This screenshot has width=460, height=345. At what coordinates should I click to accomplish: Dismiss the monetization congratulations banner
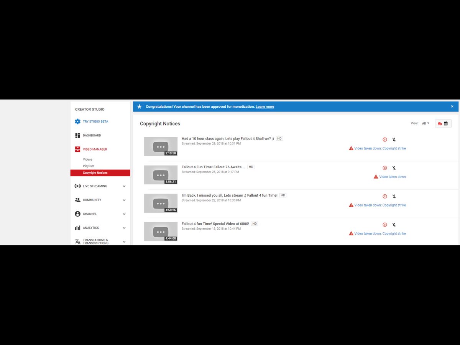[x=452, y=107]
